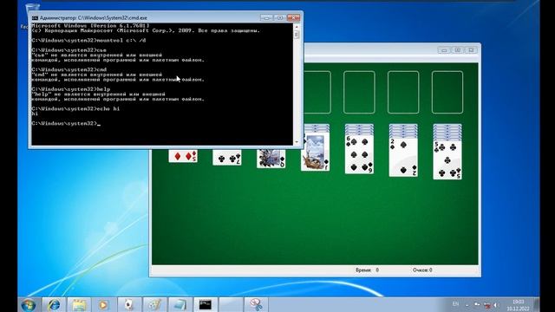Open the Windows Start menu orb

click(x=28, y=304)
